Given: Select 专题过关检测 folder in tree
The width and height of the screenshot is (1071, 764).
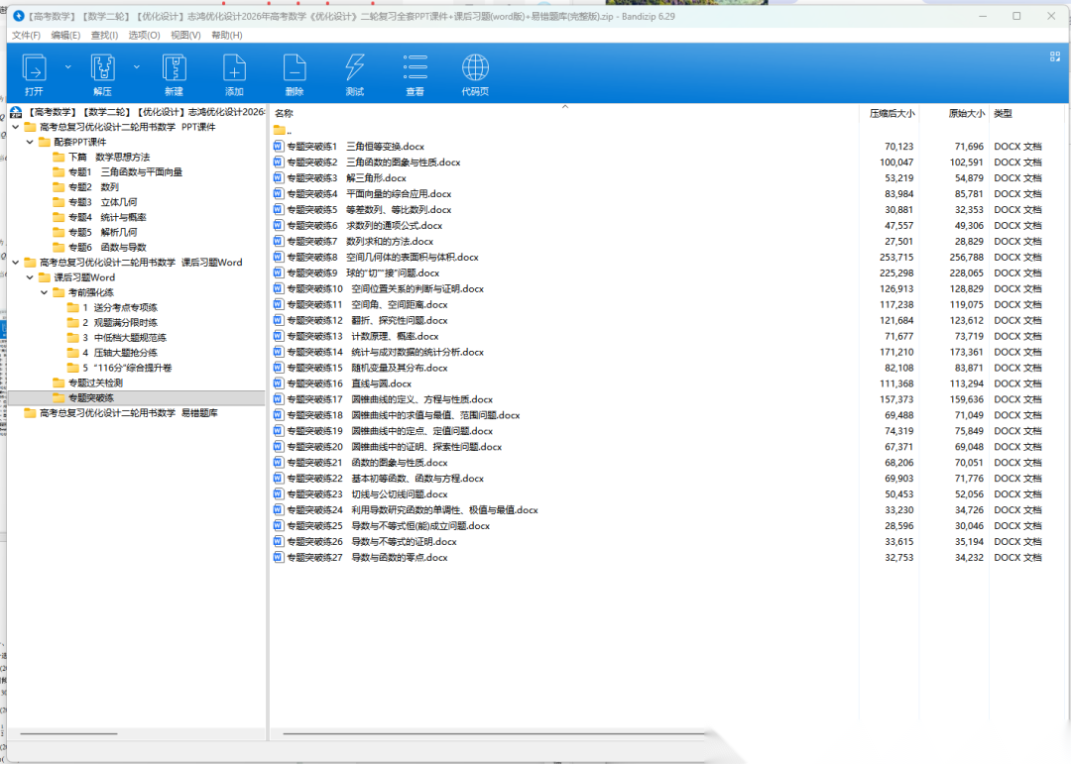Looking at the screenshot, I should coord(95,382).
